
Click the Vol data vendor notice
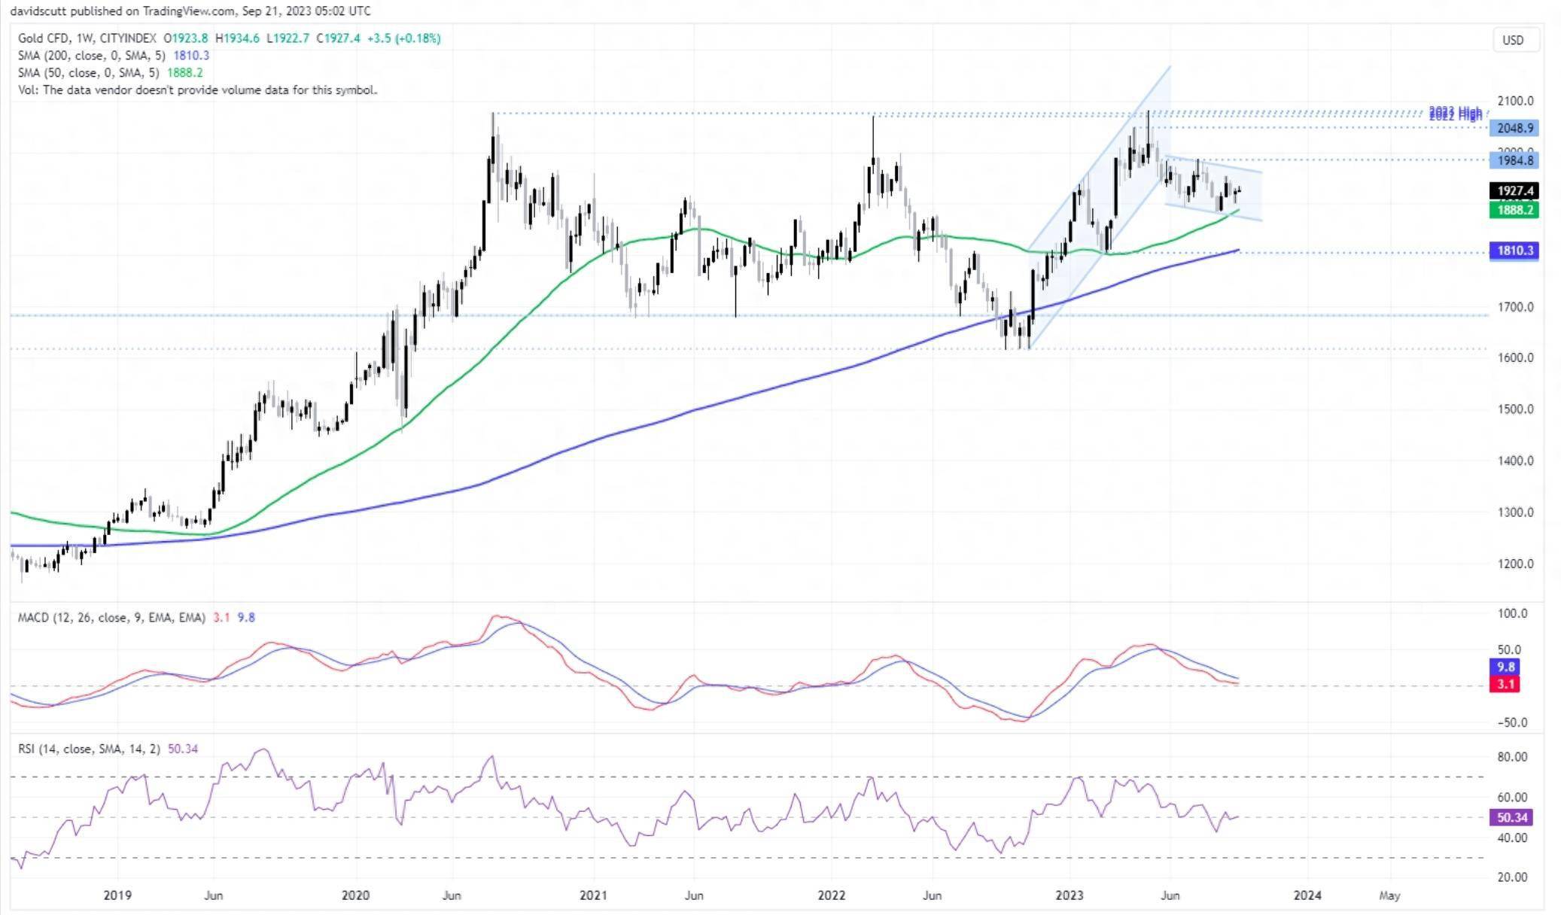(x=197, y=90)
